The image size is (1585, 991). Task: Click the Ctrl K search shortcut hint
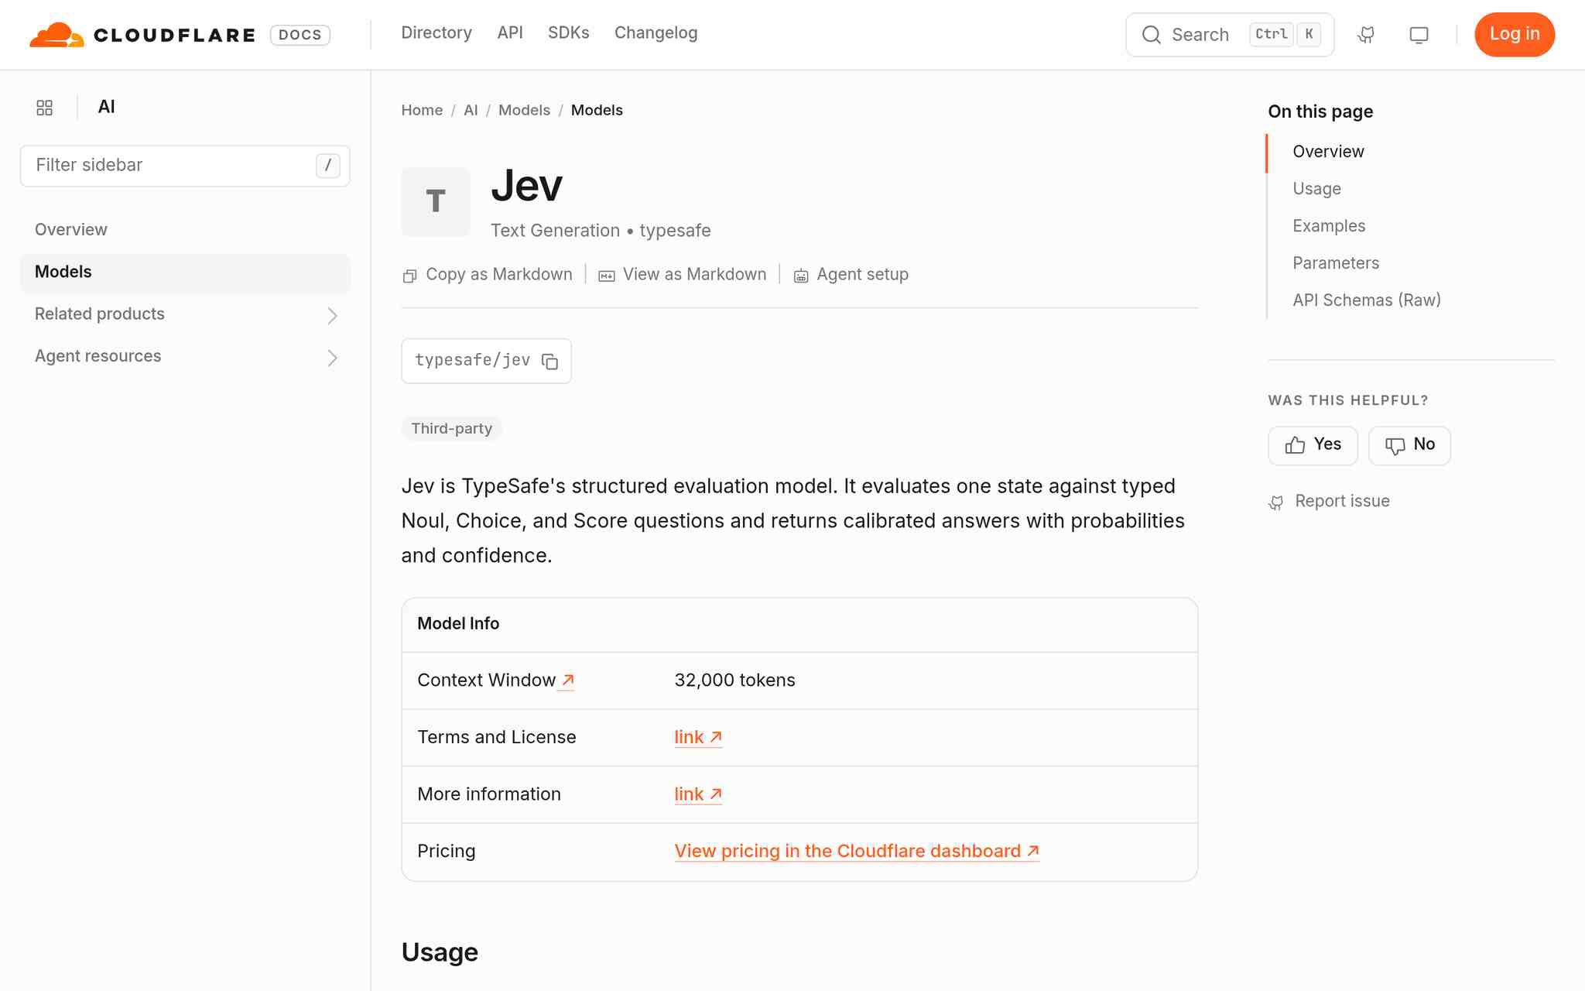coord(1285,34)
